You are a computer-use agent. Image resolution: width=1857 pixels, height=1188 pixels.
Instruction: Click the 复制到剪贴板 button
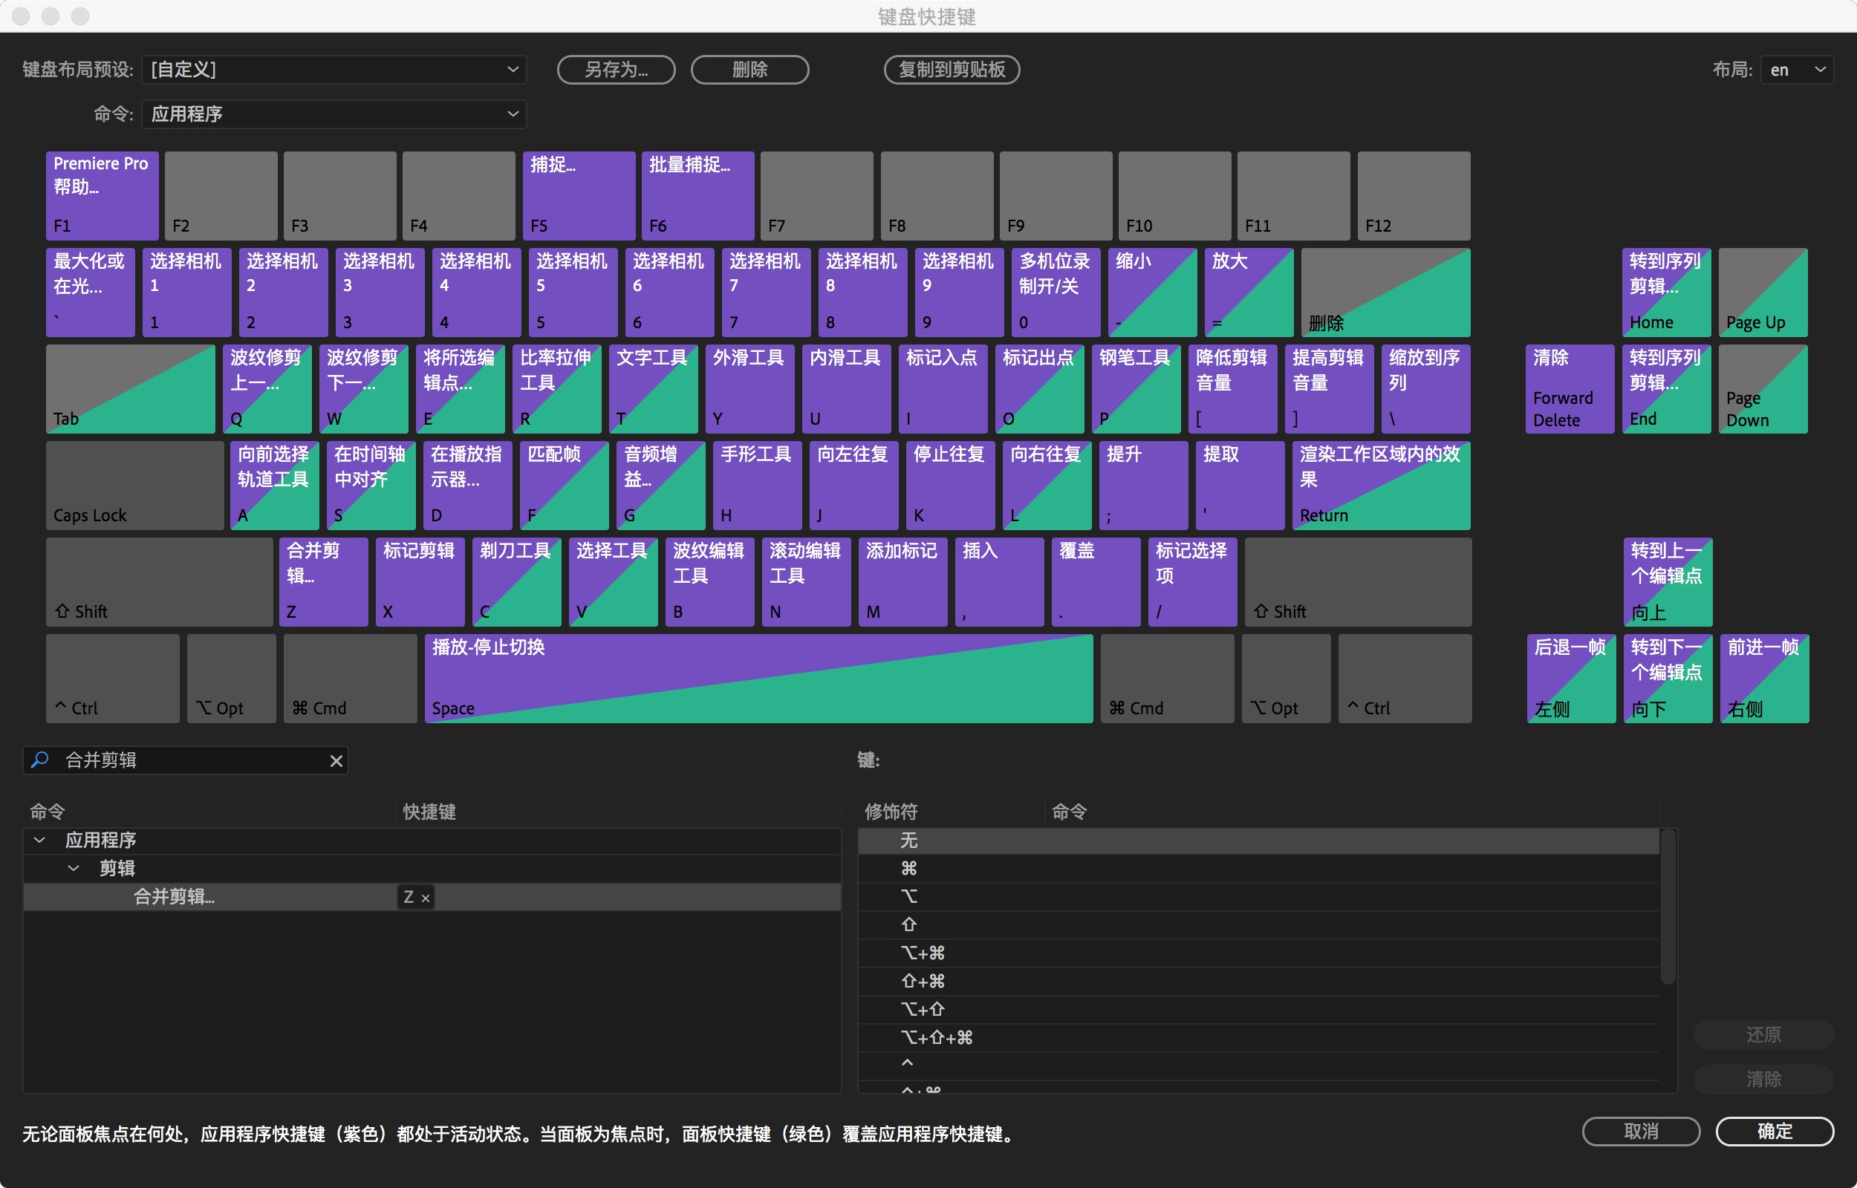pos(952,70)
